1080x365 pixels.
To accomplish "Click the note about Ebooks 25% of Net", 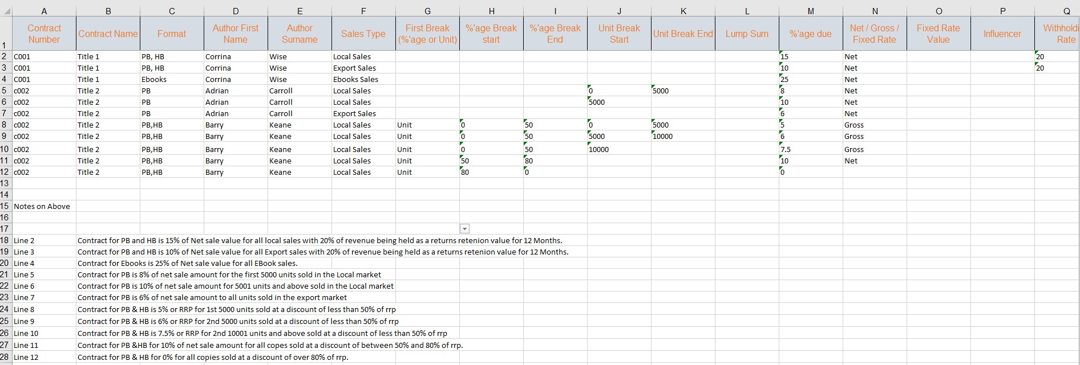I will [x=188, y=263].
